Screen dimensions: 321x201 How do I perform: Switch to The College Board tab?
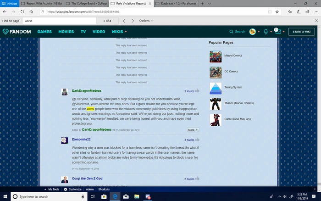coord(87,4)
